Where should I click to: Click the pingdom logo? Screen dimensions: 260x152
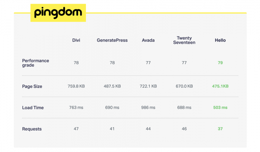(x=58, y=13)
